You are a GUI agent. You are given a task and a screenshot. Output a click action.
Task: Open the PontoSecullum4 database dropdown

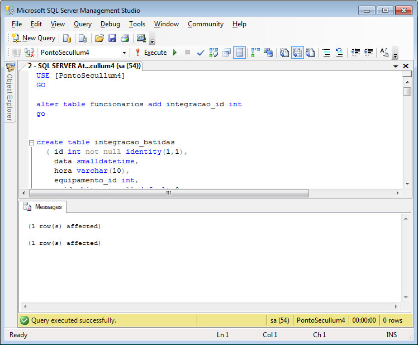[124, 53]
